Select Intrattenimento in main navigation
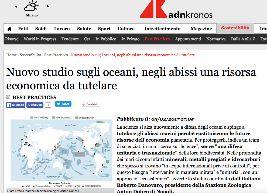This screenshot has width=267, height=193. [162, 29]
